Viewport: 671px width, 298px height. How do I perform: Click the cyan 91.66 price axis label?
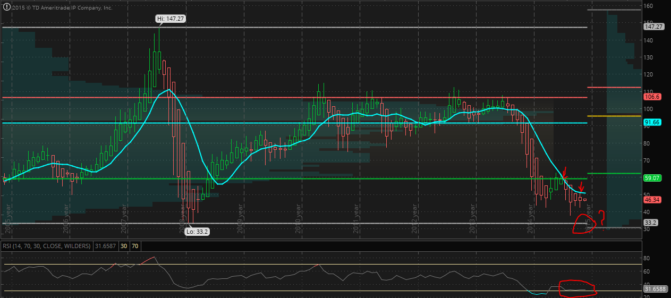(651, 122)
